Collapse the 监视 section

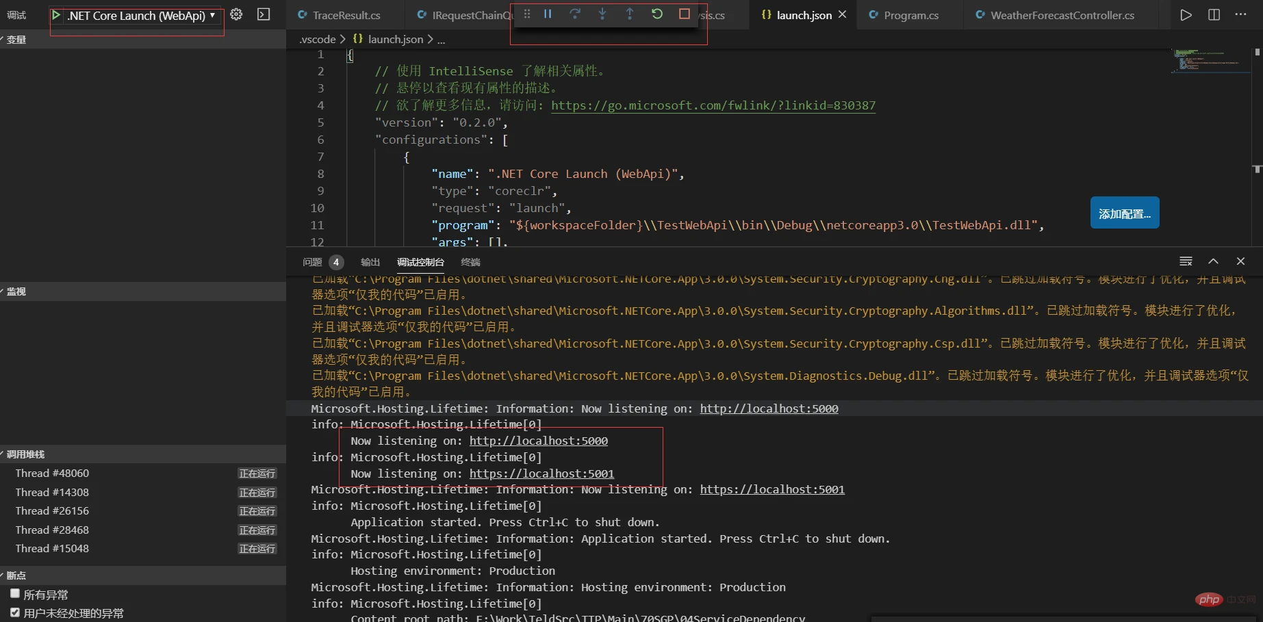click(x=143, y=291)
